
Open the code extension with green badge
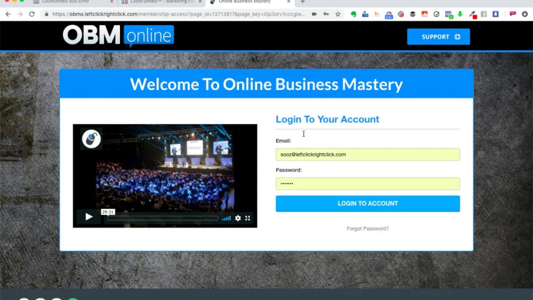(x=448, y=15)
